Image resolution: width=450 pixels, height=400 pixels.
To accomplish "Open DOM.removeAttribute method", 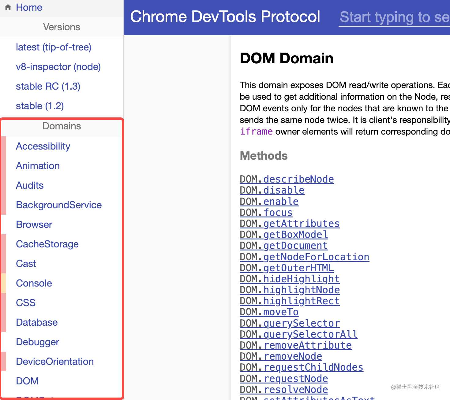I will pyautogui.click(x=296, y=345).
